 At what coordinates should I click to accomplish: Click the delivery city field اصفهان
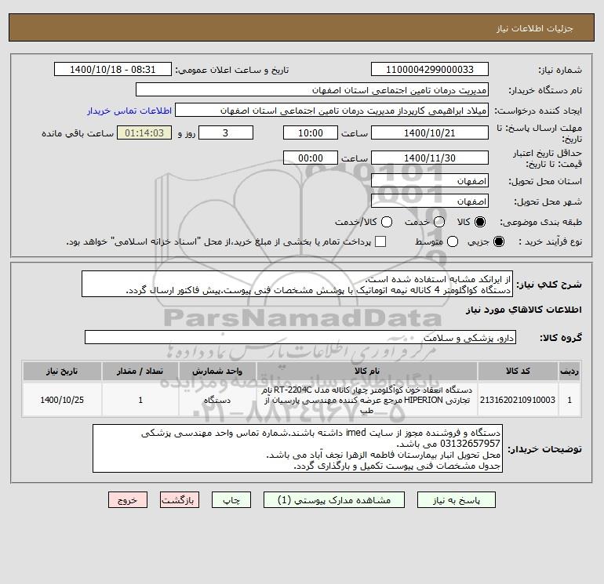click(x=430, y=201)
